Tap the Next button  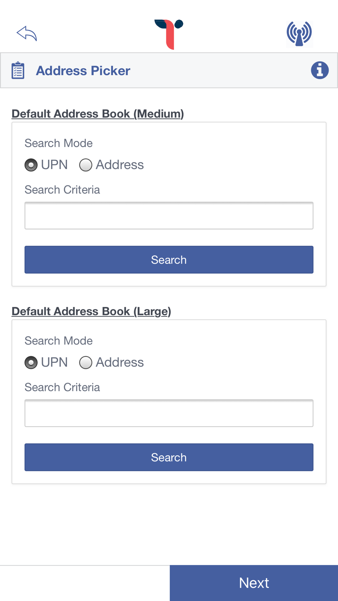(x=254, y=583)
